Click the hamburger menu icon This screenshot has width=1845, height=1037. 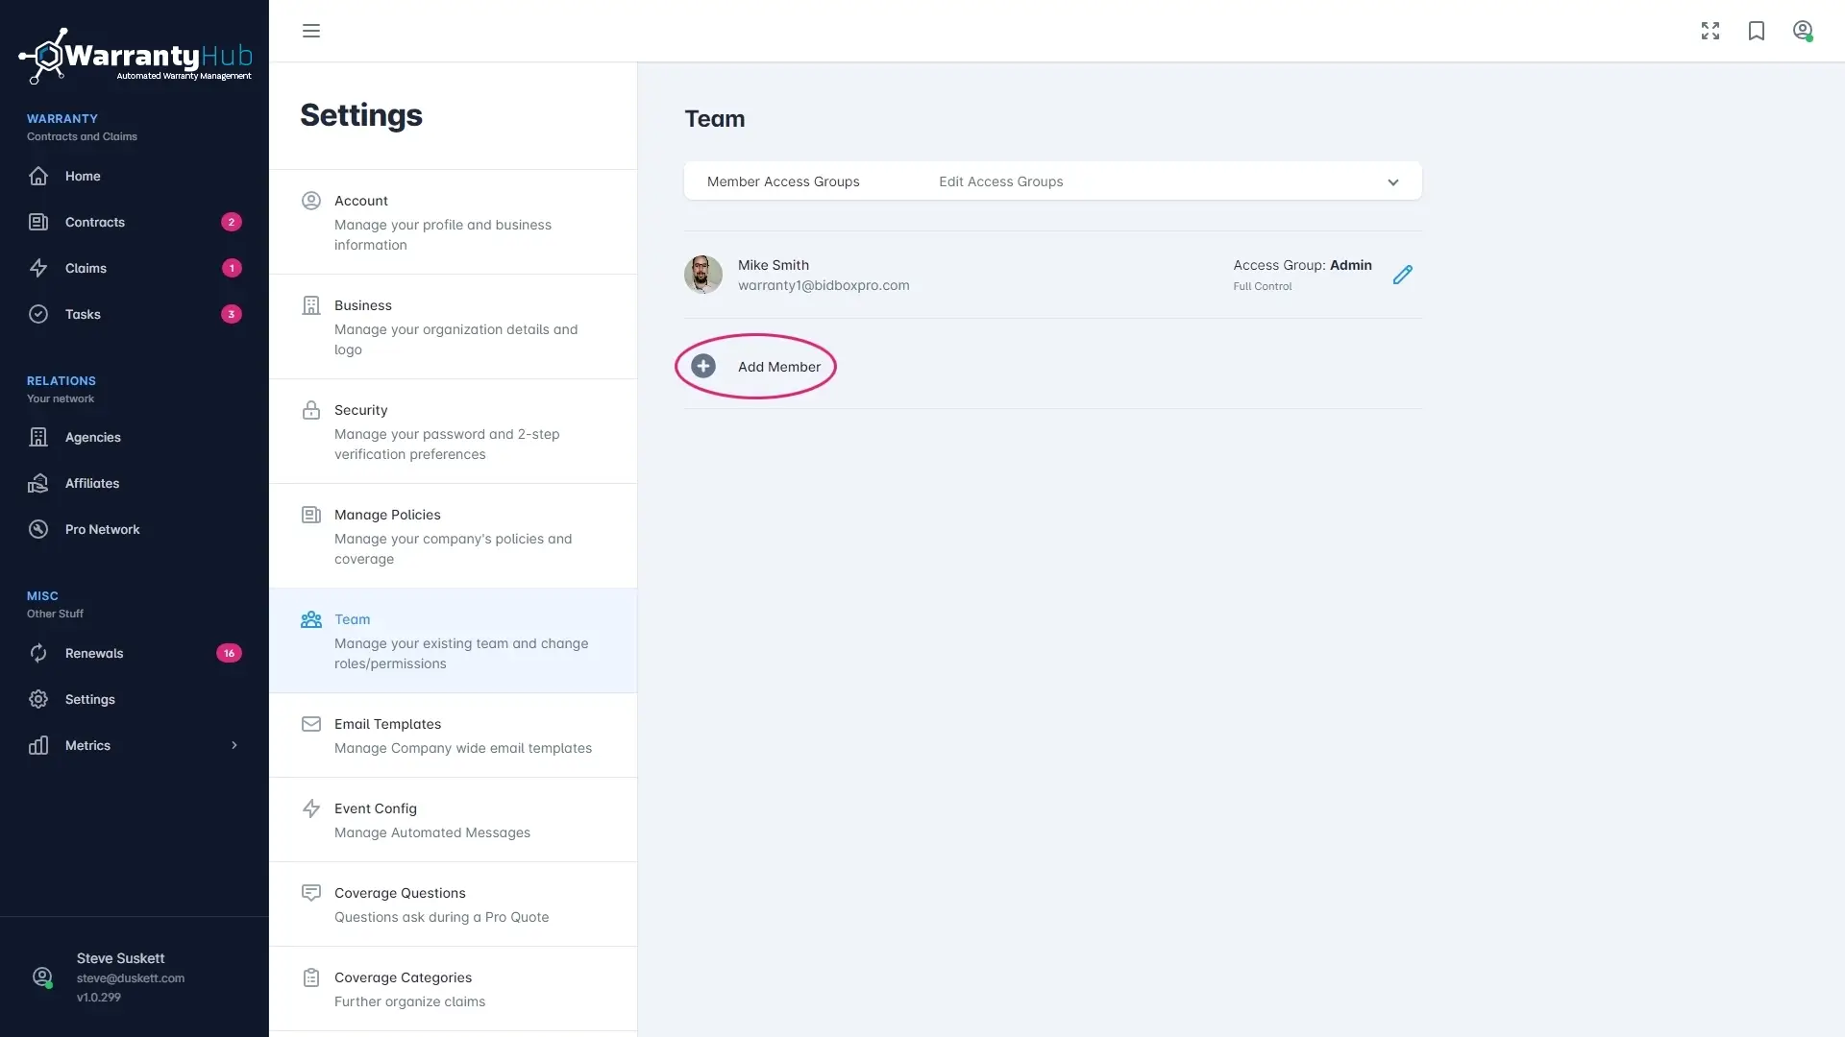pos(311,31)
